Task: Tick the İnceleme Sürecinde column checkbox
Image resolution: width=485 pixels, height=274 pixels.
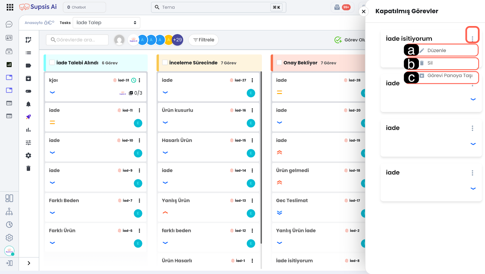Action: [x=165, y=62]
